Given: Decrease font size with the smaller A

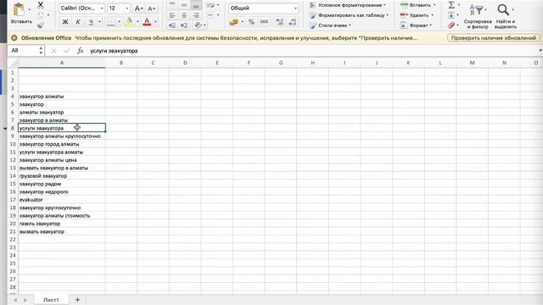Looking at the screenshot, I should click(151, 8).
